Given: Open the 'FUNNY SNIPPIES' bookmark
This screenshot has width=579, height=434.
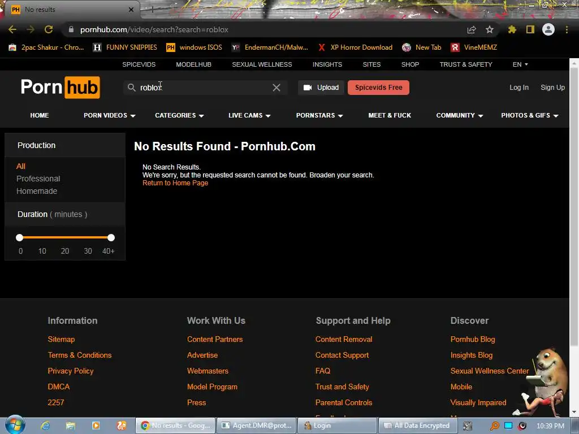Looking at the screenshot, I should pos(125,47).
